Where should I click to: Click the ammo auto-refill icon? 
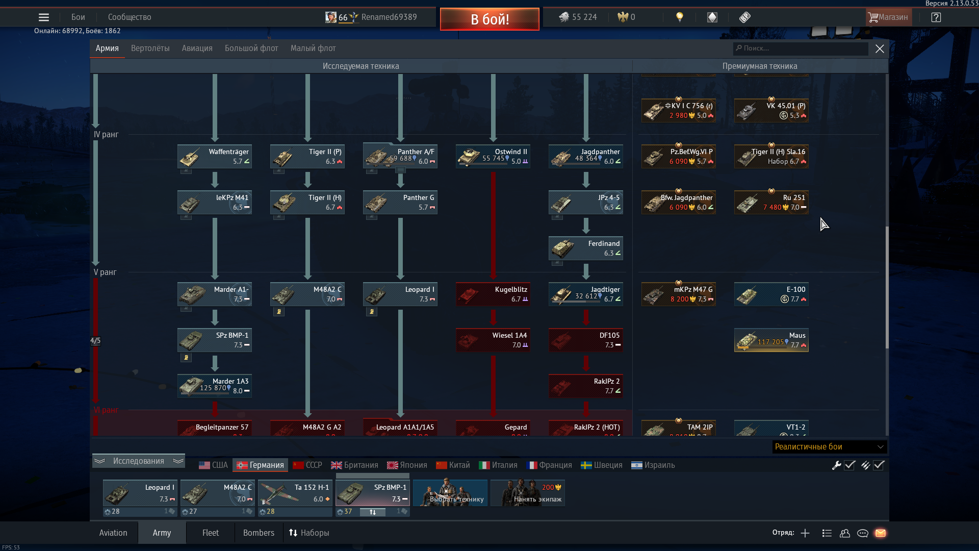click(865, 465)
